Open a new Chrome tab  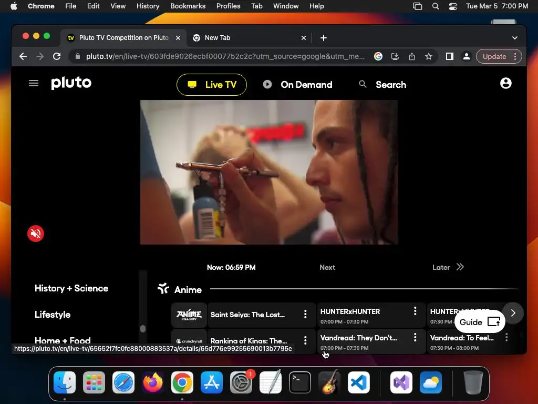(x=324, y=38)
